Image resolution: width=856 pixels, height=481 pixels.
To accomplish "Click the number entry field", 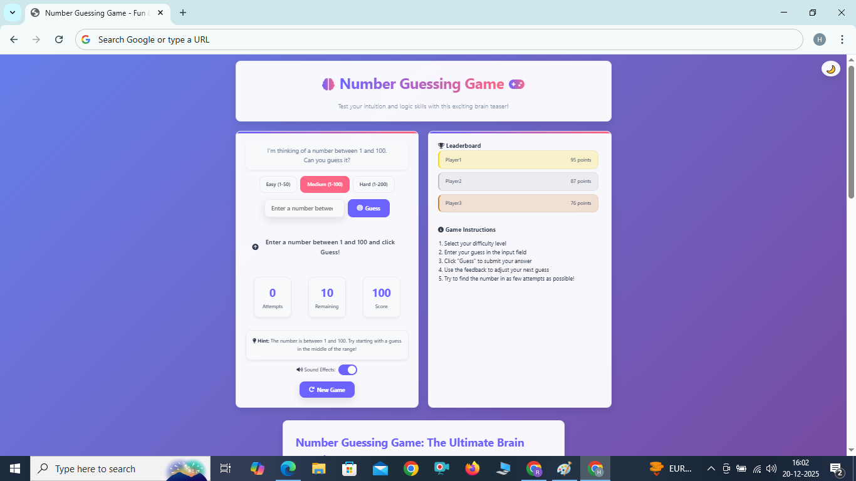I will (304, 208).
